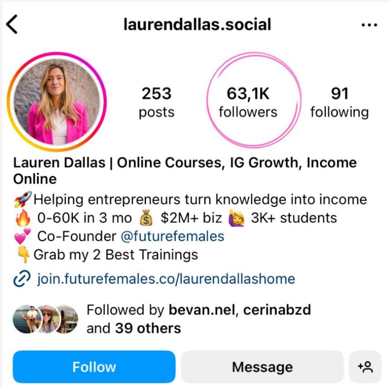Tap the Lauren Dallas profile name text

(x=59, y=163)
